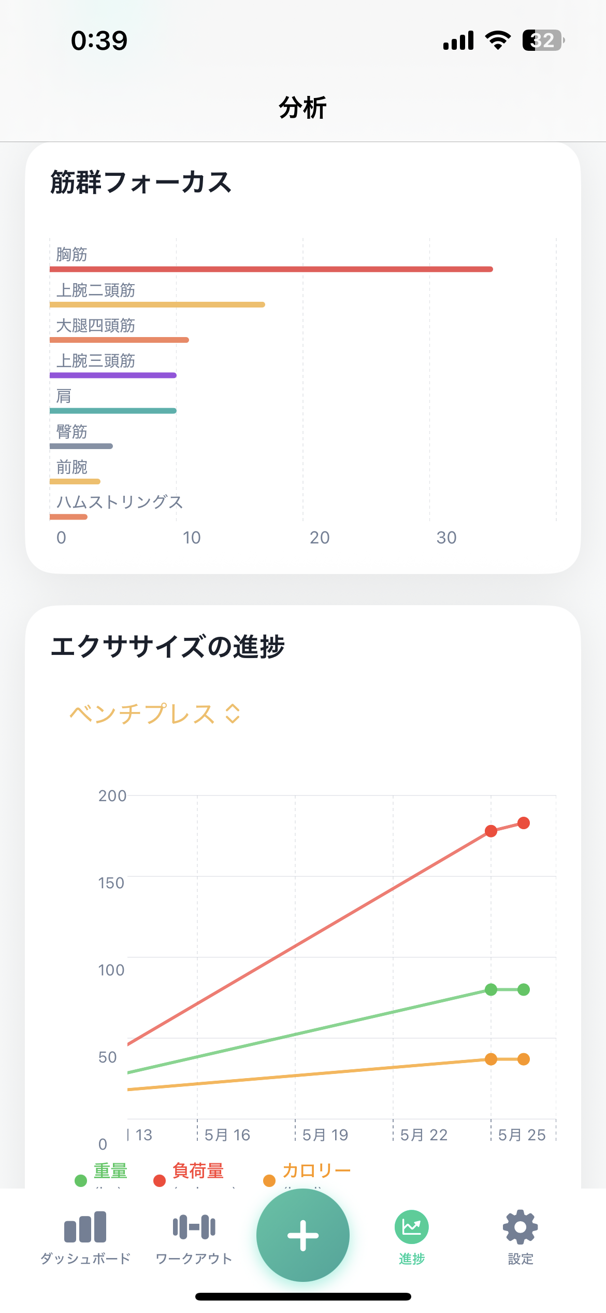The width and height of the screenshot is (606, 1313).
Task: Tap the Wi-Fi status icon
Action: click(x=498, y=40)
